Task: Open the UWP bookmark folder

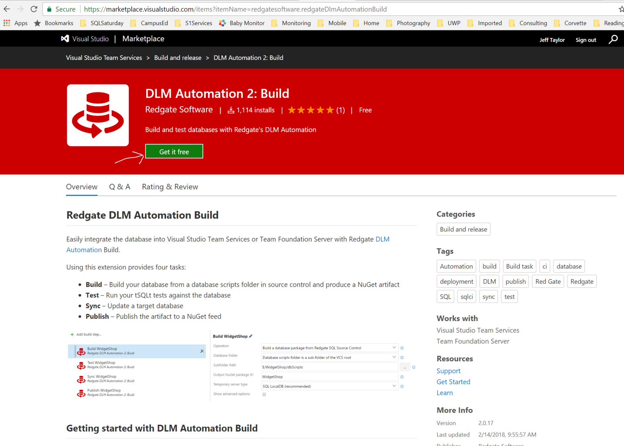Action: pos(449,23)
